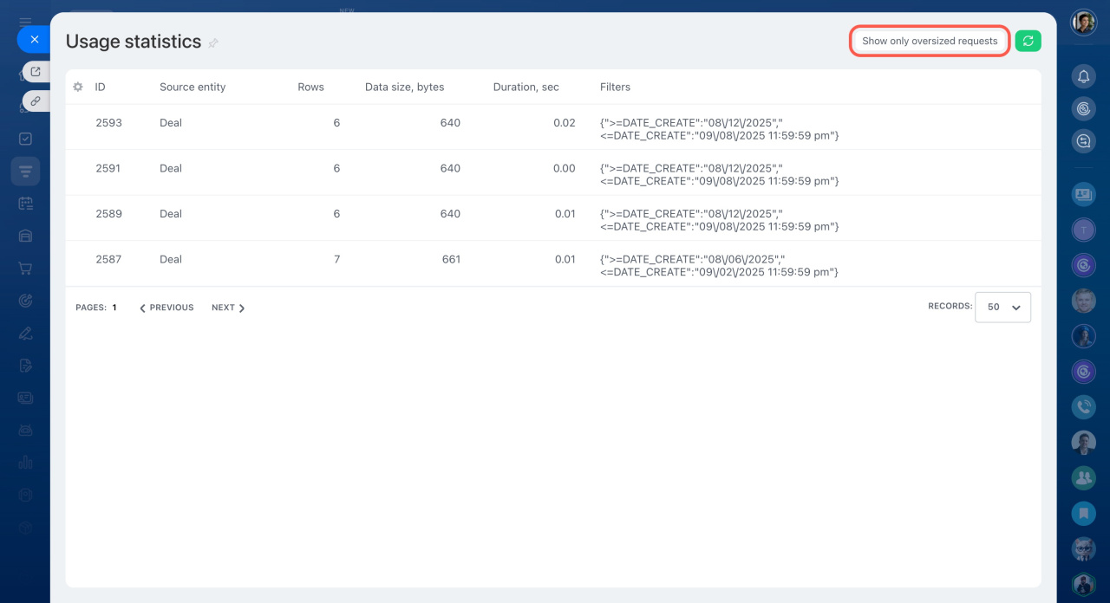Open the shopping cart icon in sidebar

click(25, 269)
